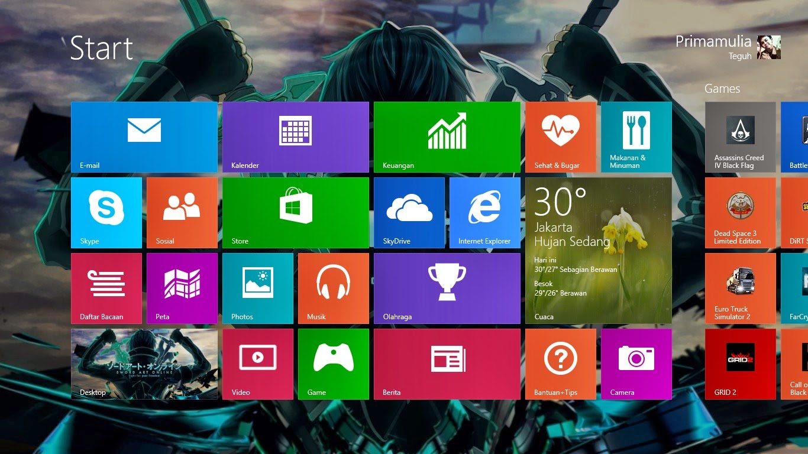Launch Assassins Creed IV Black Flag
This screenshot has width=808, height=454.
740,137
